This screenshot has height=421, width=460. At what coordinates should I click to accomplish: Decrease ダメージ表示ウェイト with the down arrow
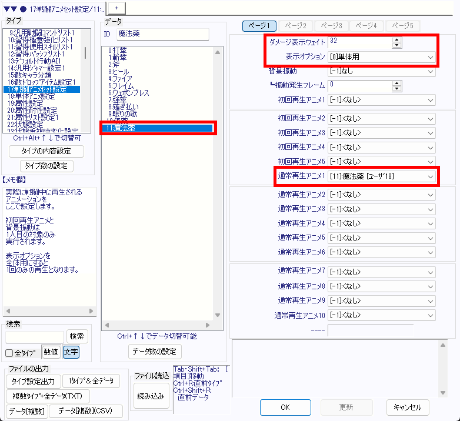[x=397, y=45]
